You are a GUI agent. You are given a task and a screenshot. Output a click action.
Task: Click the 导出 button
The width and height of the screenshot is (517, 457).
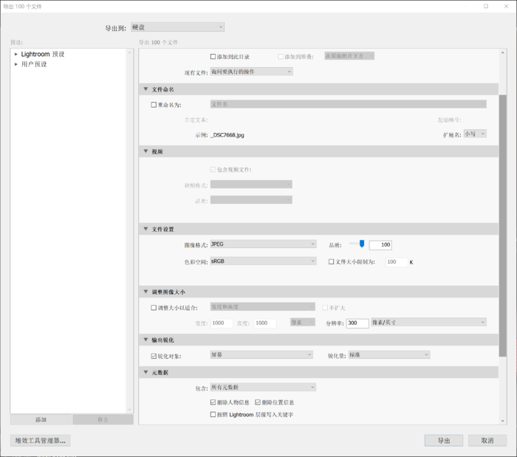click(444, 441)
